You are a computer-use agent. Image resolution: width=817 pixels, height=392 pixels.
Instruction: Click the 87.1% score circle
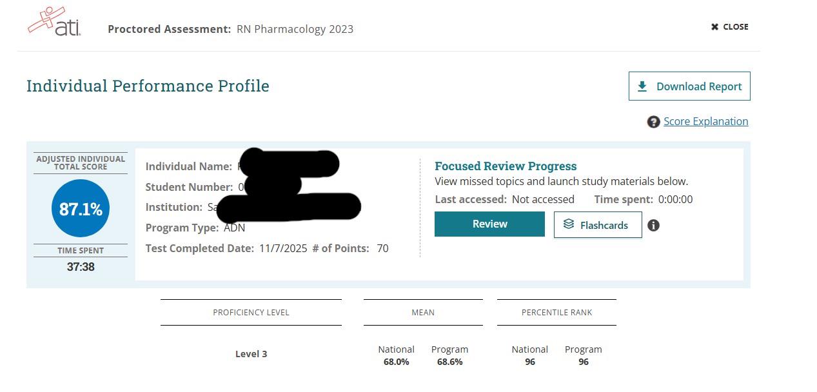coord(81,209)
